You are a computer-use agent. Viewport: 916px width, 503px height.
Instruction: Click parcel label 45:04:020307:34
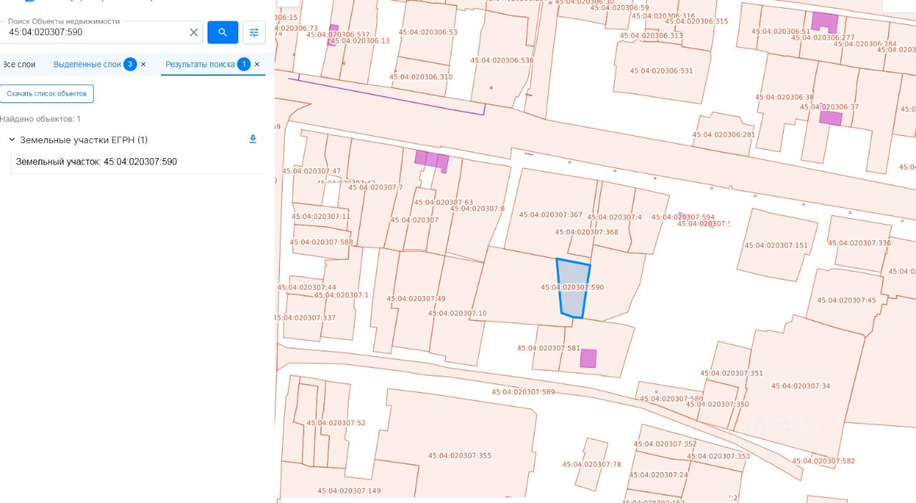click(801, 386)
